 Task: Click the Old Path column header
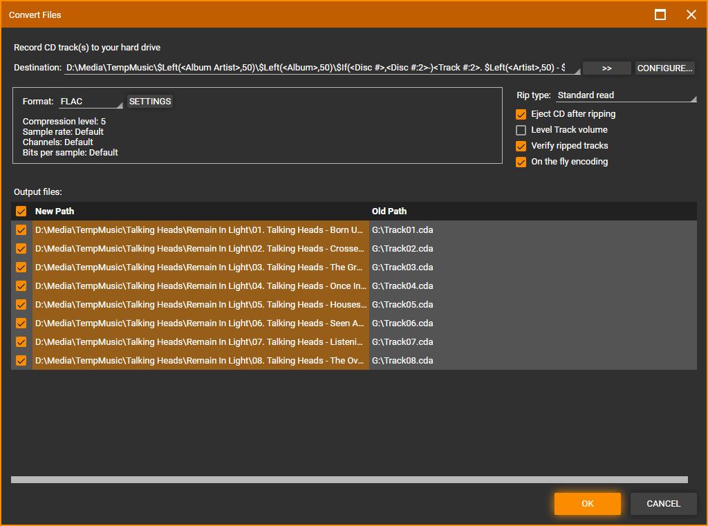point(389,212)
